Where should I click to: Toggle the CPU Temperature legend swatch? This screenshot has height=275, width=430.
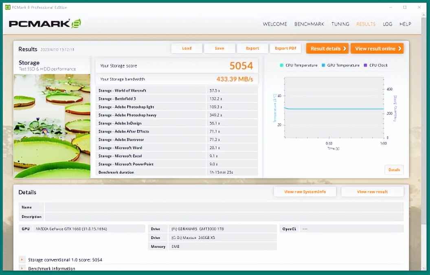tap(281, 65)
